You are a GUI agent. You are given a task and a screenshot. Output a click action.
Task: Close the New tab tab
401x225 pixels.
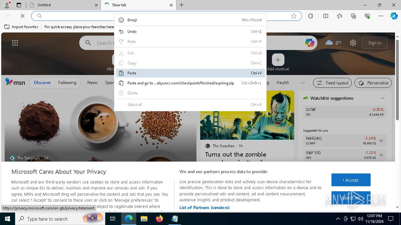(171, 5)
